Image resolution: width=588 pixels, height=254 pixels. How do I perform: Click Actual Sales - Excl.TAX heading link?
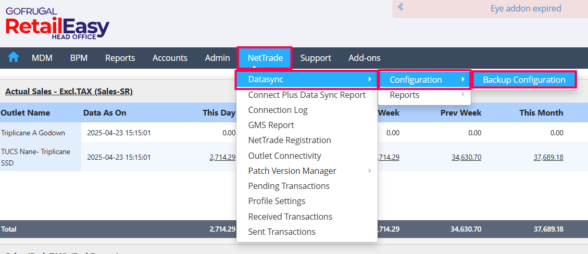(69, 92)
